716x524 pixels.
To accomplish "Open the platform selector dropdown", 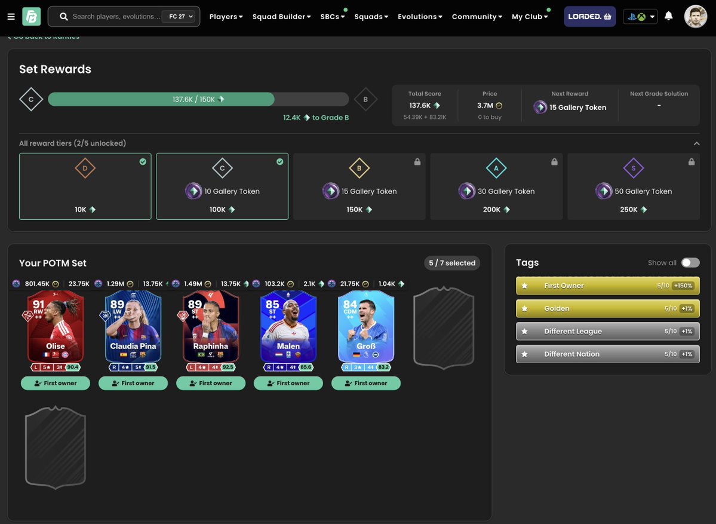I will [x=640, y=17].
